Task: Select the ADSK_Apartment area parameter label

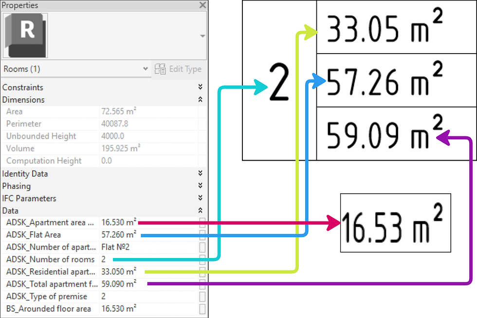Action: (x=50, y=223)
